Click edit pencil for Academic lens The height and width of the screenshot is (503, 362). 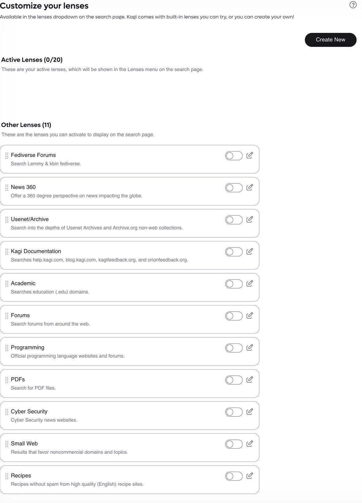coord(250,283)
